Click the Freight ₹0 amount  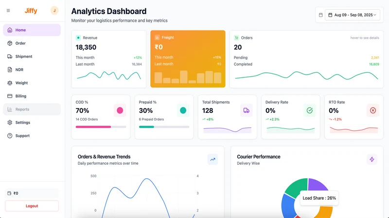tap(159, 47)
